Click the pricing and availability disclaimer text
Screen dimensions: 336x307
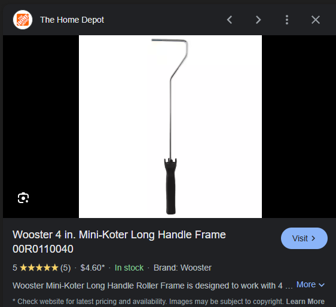pos(149,302)
